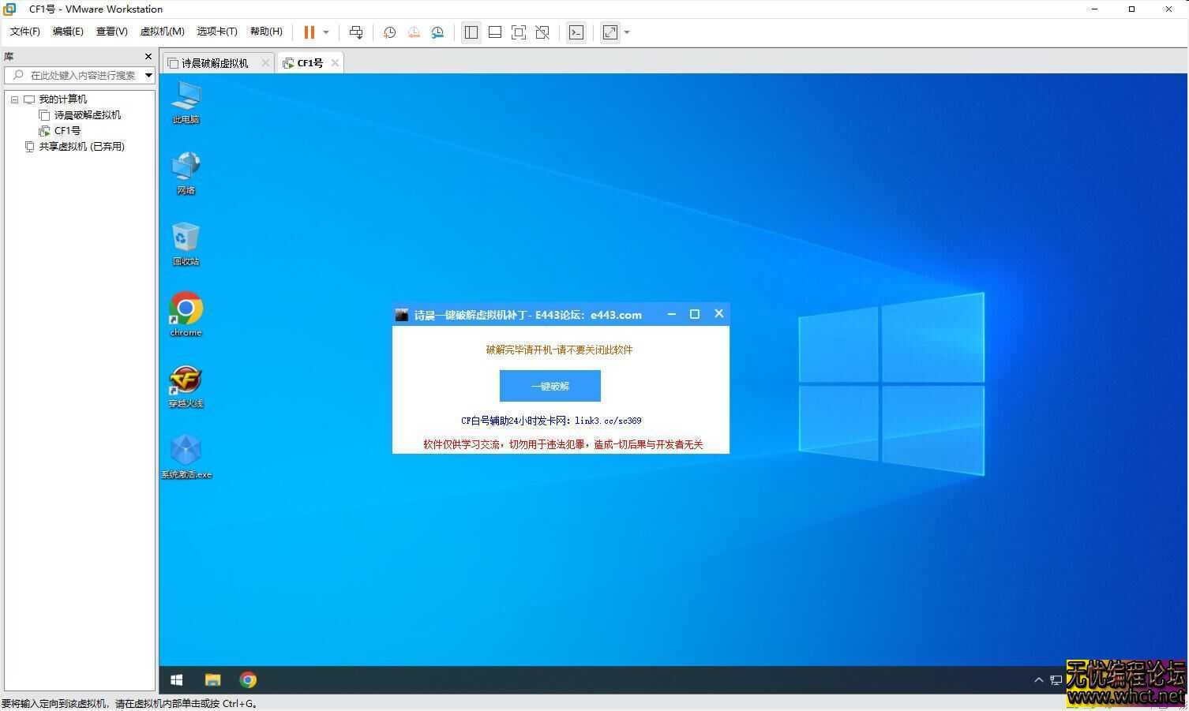The height and width of the screenshot is (711, 1189).
Task: Enter full screen mode via toolbar icon
Action: click(x=518, y=32)
